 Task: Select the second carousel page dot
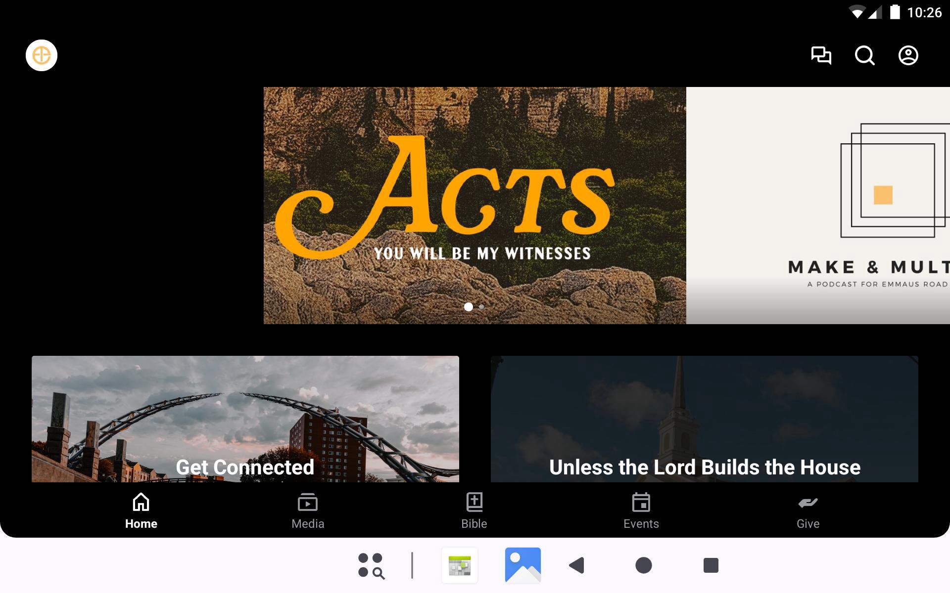tap(481, 307)
